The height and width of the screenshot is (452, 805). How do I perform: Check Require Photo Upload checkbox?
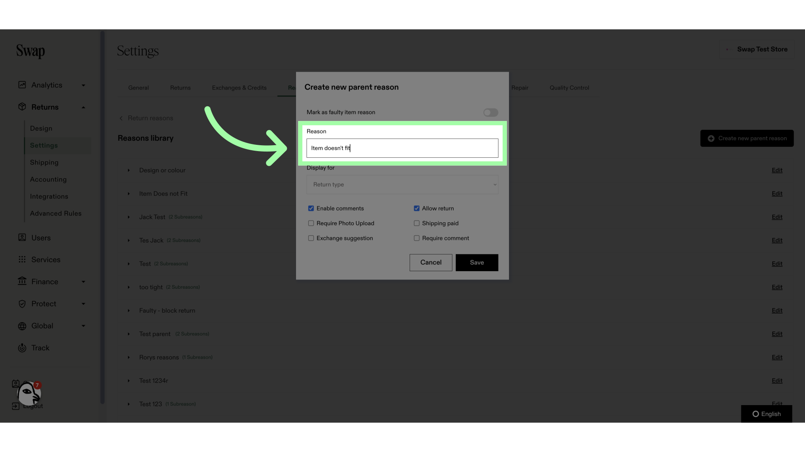coord(311,223)
